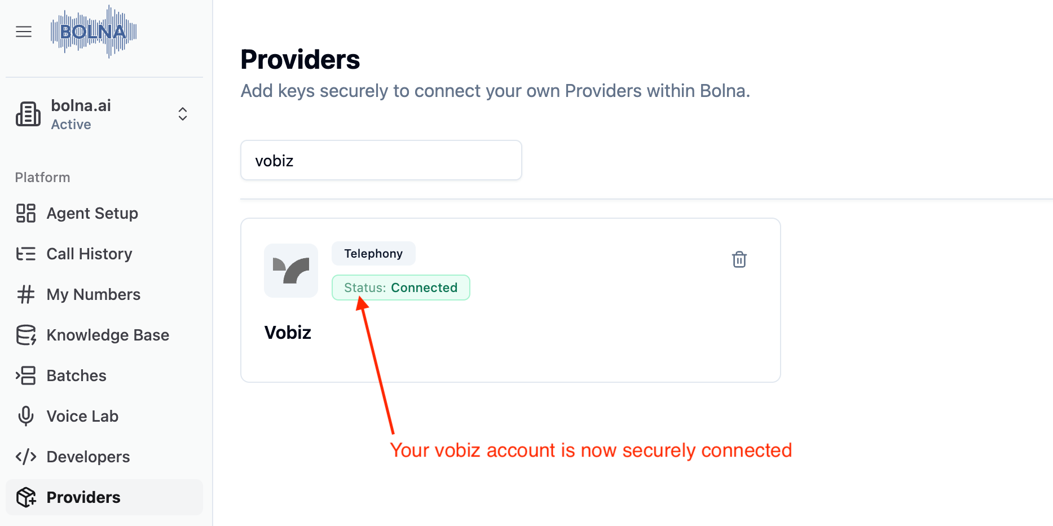Delete the Vobiz provider with trash icon
Viewport: 1053px width, 526px height.
tap(739, 259)
